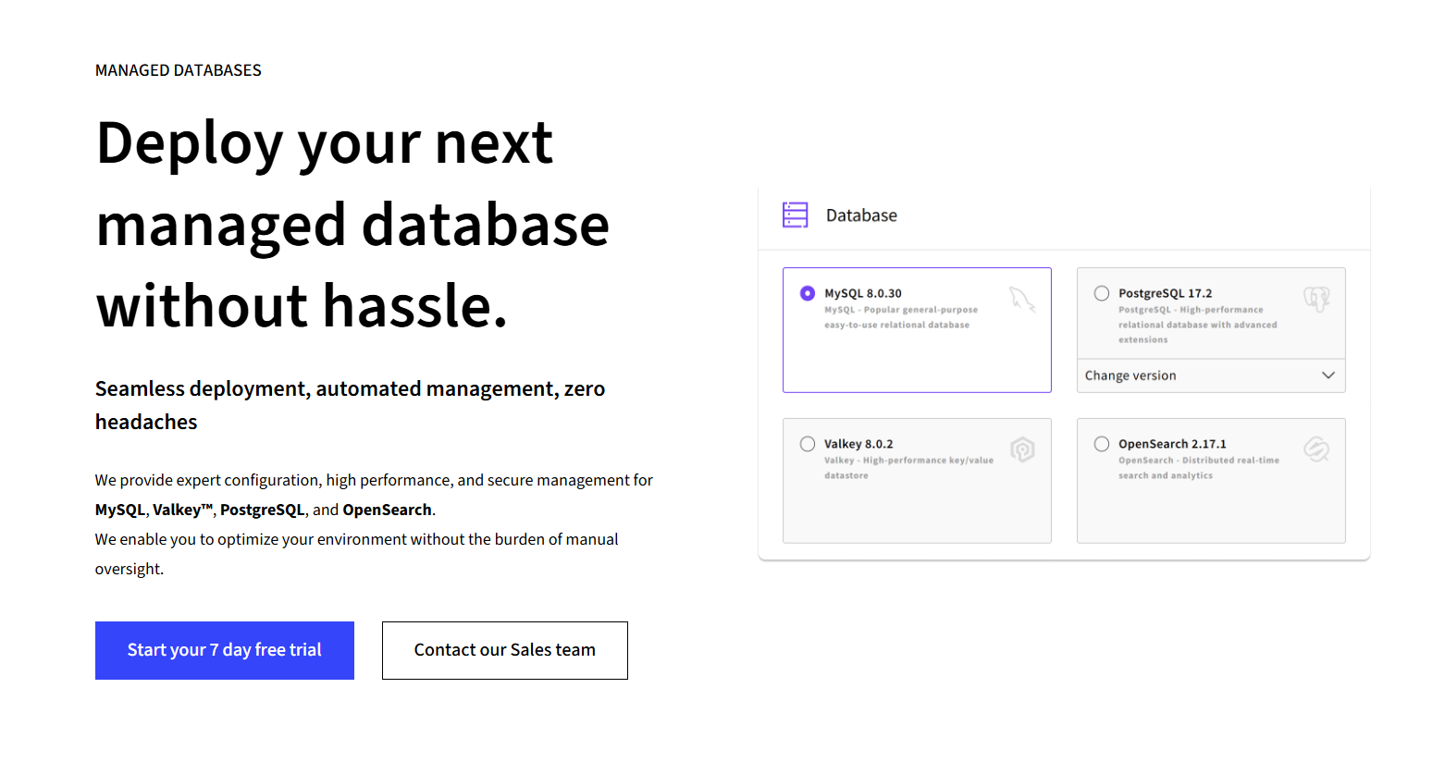
Task: Select the PostgreSQL 17.2 radio button
Action: 1101,292
